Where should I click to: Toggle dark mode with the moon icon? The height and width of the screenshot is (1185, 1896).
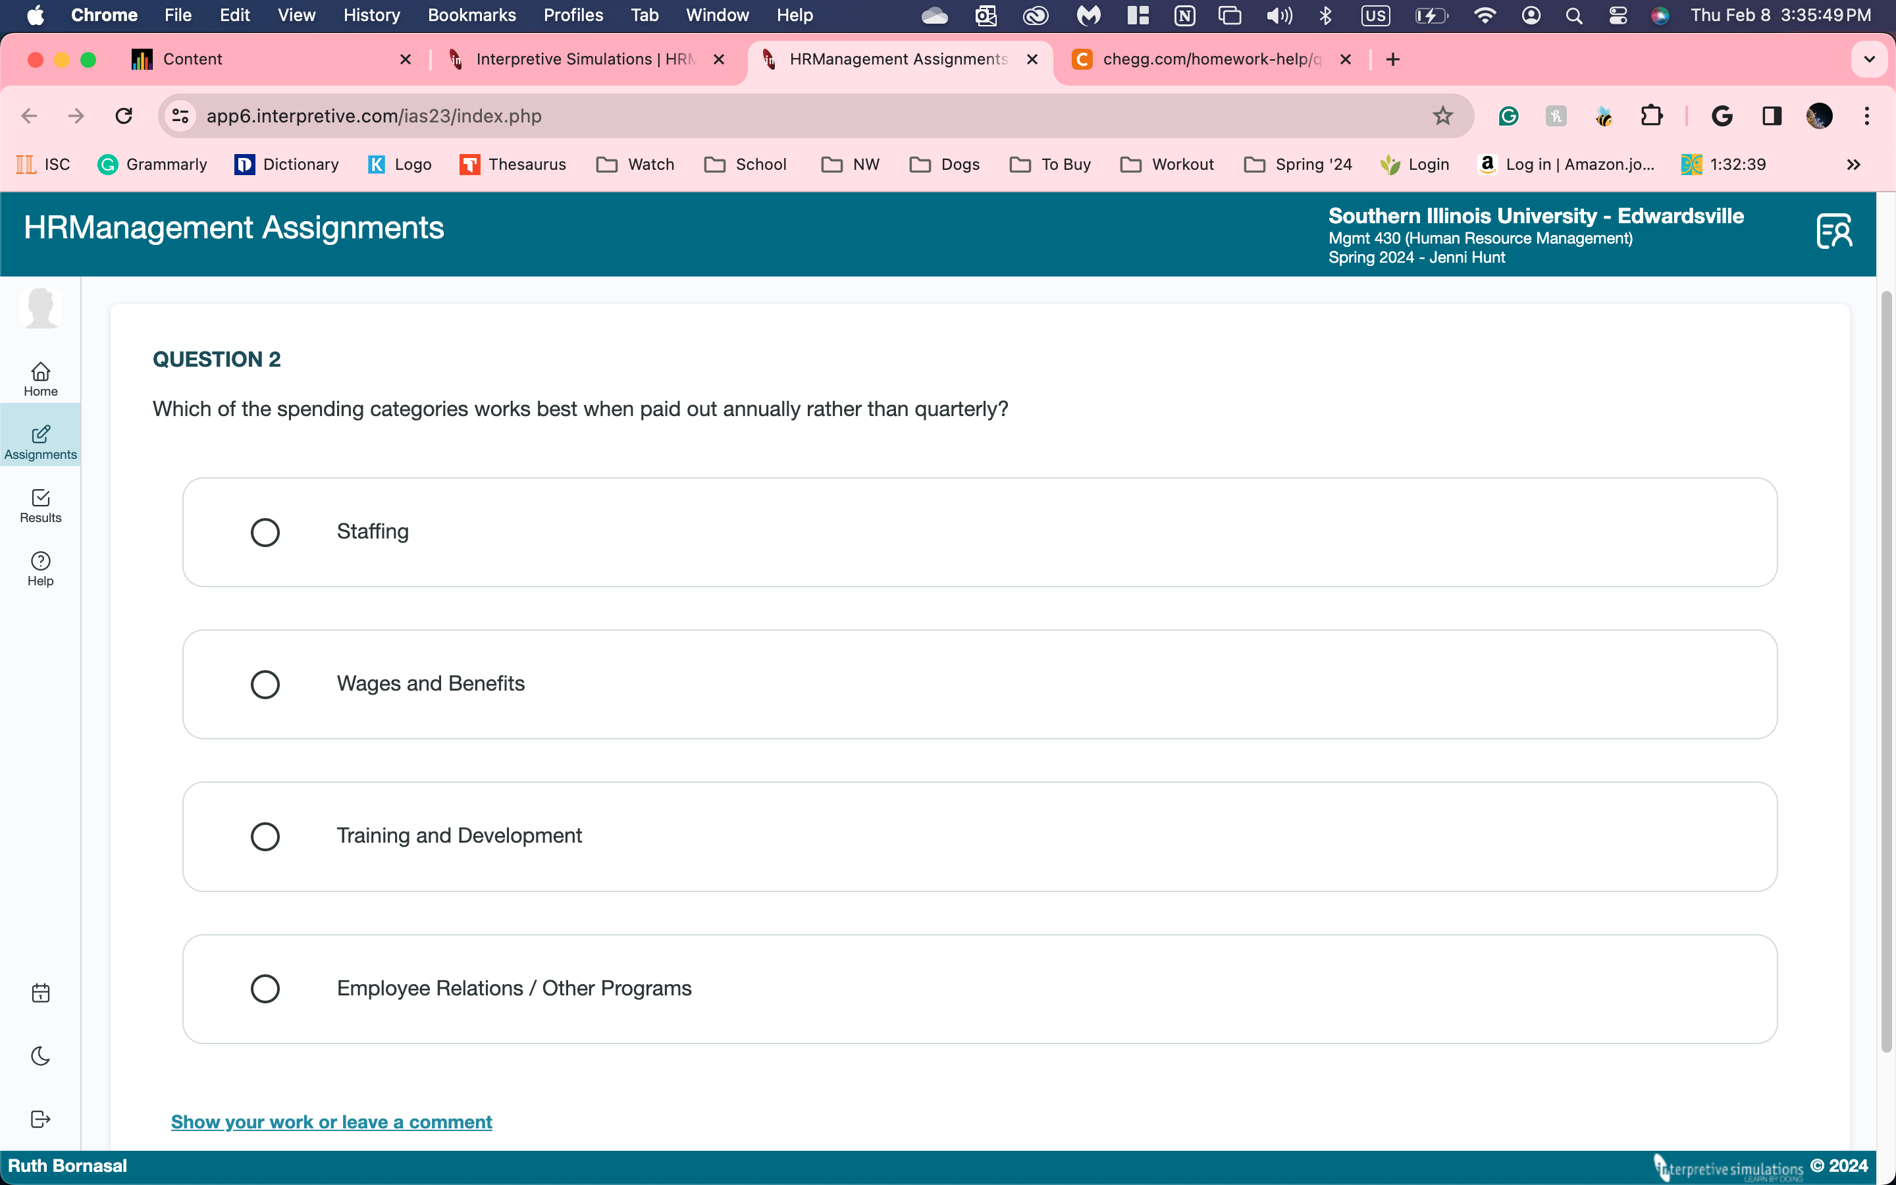(40, 1056)
